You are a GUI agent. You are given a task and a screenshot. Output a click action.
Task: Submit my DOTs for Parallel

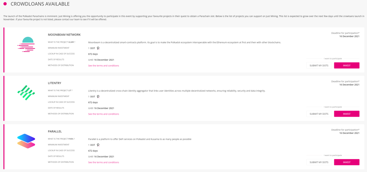tap(319, 162)
